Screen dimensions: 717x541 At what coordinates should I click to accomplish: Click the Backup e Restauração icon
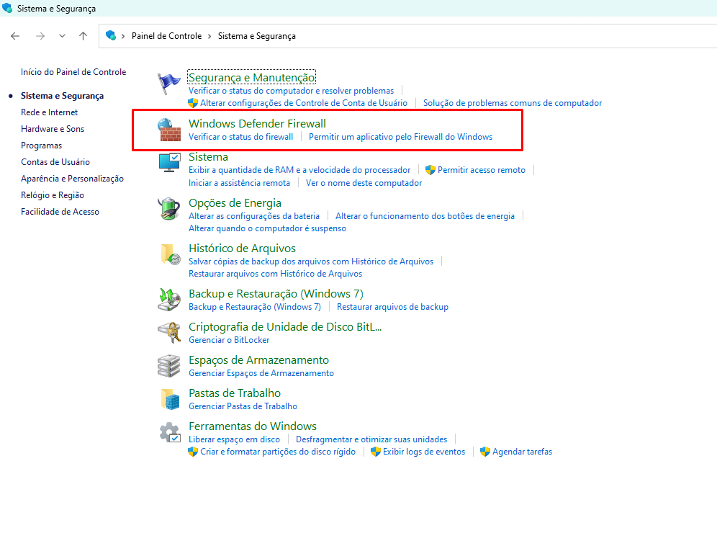coord(169,300)
